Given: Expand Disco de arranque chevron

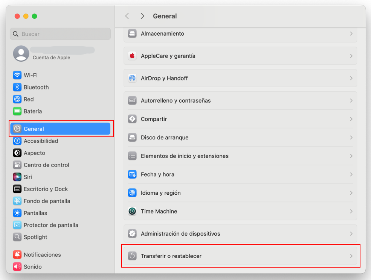Looking at the screenshot, I should pos(351,138).
